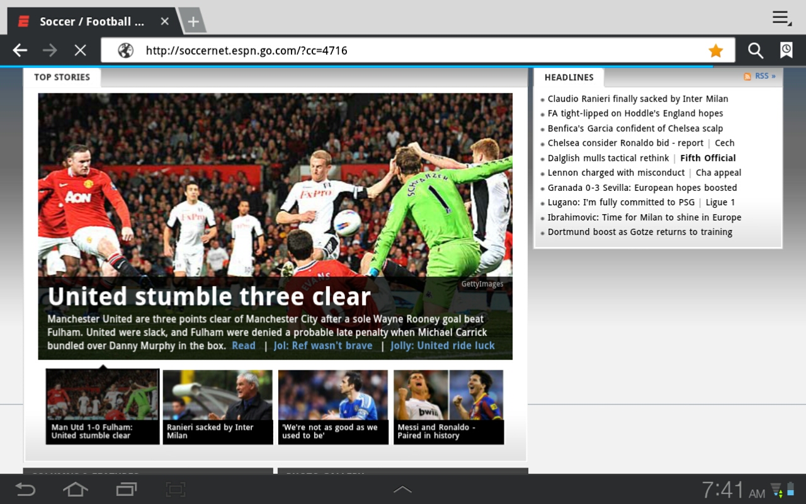The image size is (806, 504).
Task: Tap the battery status icon
Action: pos(790,490)
